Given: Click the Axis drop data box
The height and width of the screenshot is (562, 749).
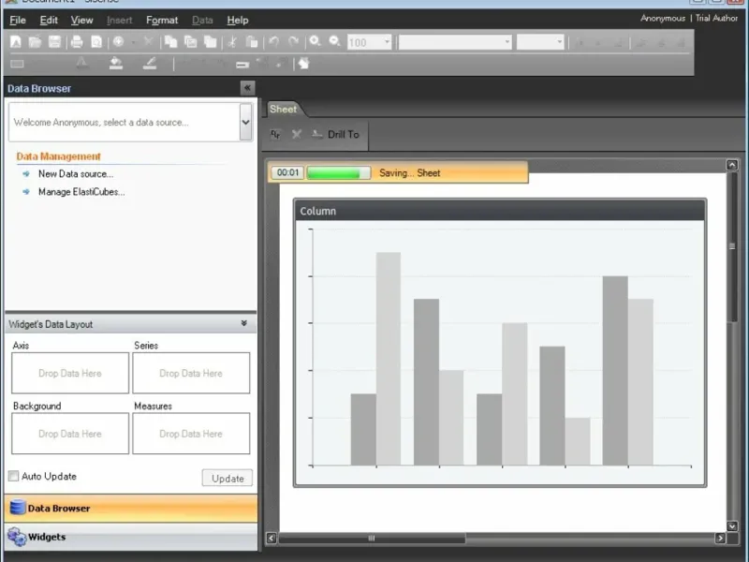Looking at the screenshot, I should pos(70,373).
